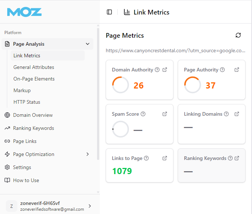Click the Page Authority value 37
The width and height of the screenshot is (252, 214).
[210, 86]
